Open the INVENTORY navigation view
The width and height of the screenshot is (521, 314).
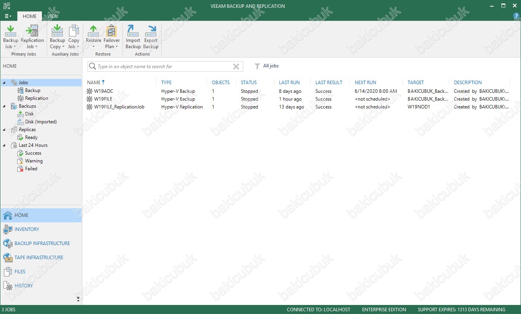click(41, 229)
